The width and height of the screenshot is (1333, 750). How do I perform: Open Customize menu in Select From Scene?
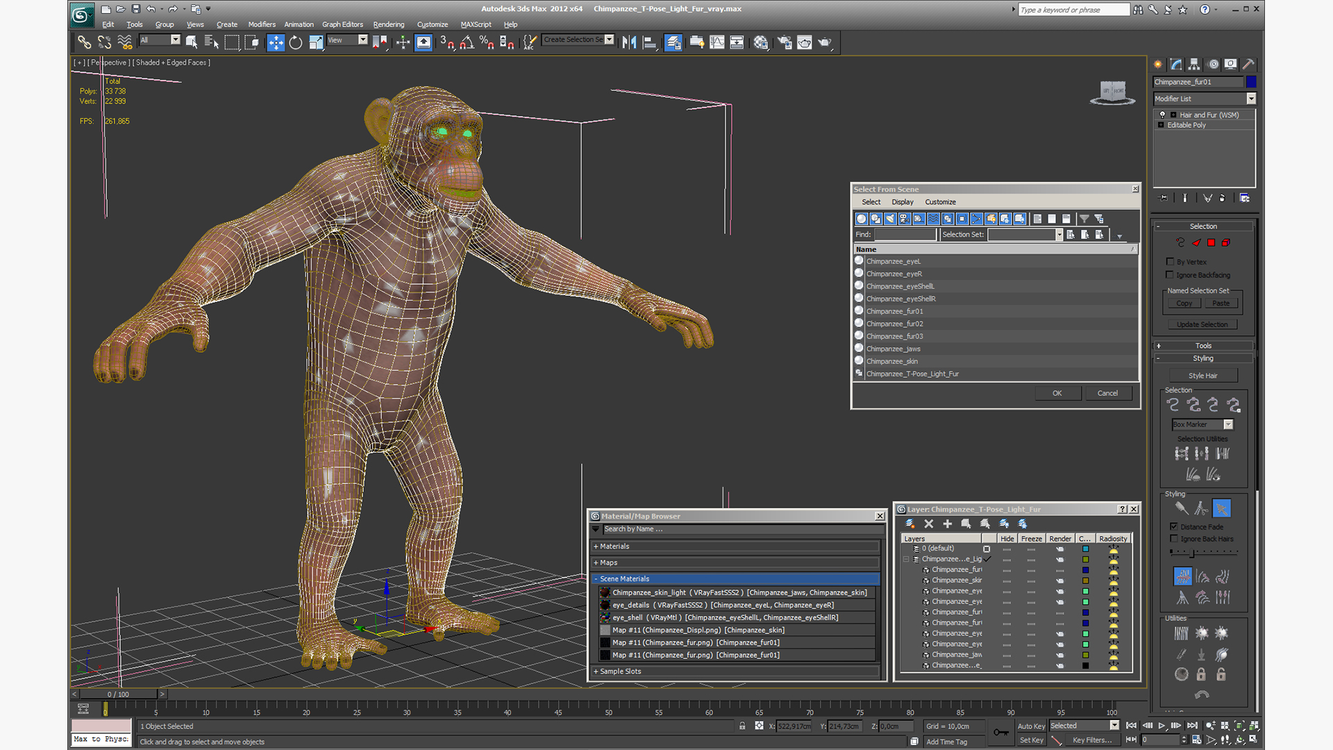(940, 202)
